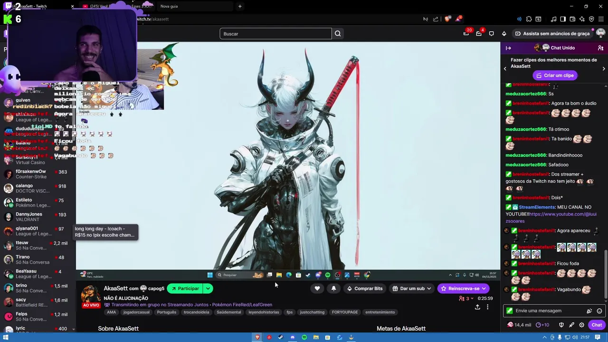Click the sword icon in chat footer
The height and width of the screenshot is (342, 608).
(571, 325)
